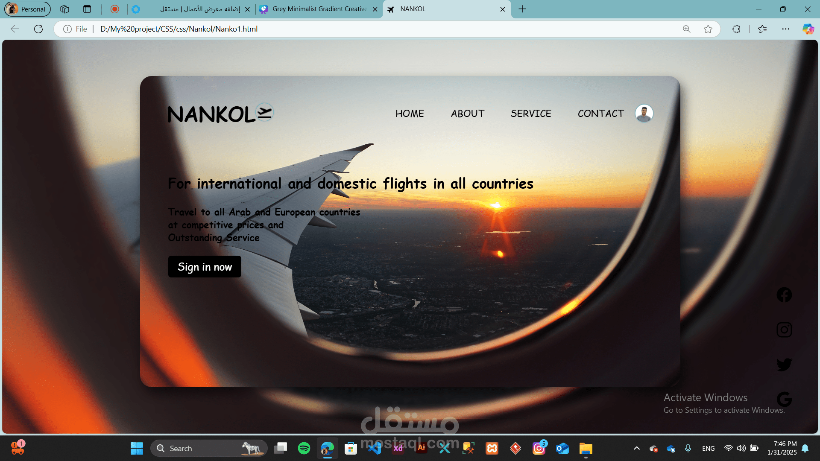
Task: Open Visual Studio Code from the taskbar
Action: (x=375, y=448)
